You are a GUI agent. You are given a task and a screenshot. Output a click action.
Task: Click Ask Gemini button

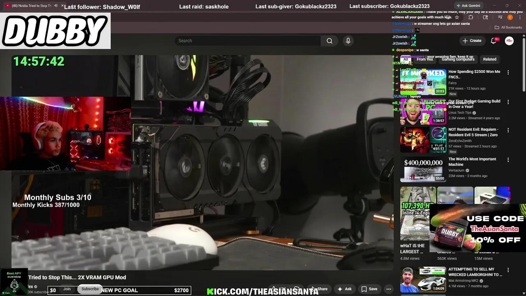pyautogui.click(x=468, y=6)
